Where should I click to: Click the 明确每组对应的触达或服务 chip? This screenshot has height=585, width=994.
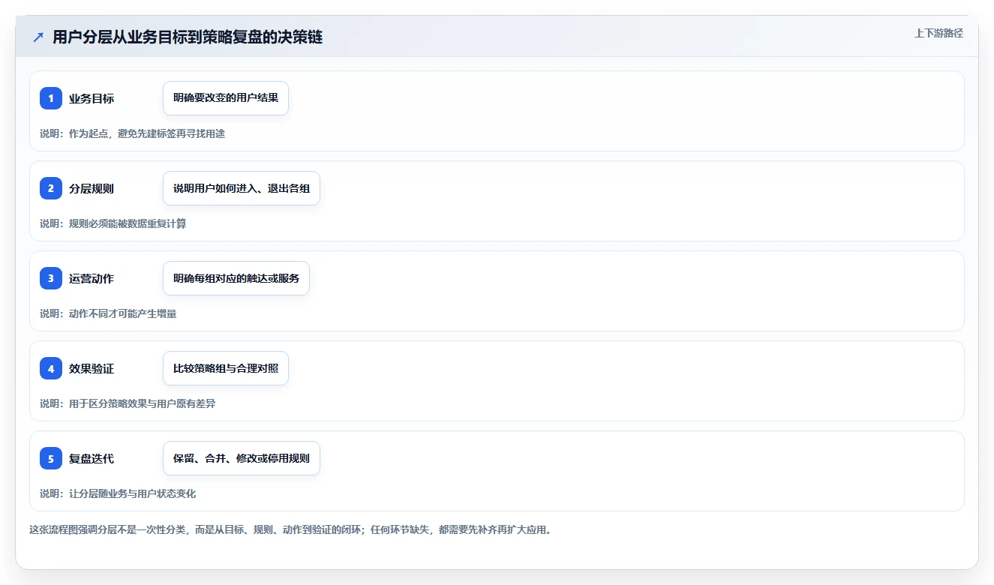[236, 278]
